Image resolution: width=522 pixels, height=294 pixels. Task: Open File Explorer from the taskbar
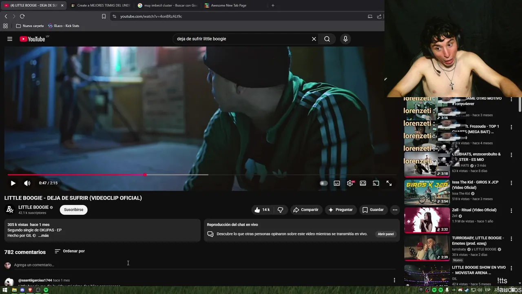(x=14, y=290)
